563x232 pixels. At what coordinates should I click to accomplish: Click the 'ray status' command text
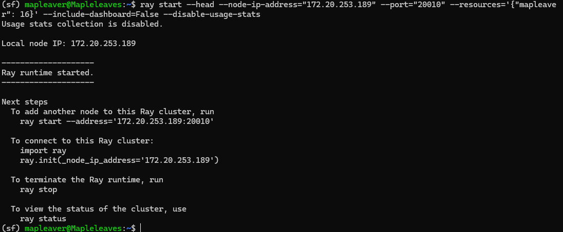[x=43, y=219]
